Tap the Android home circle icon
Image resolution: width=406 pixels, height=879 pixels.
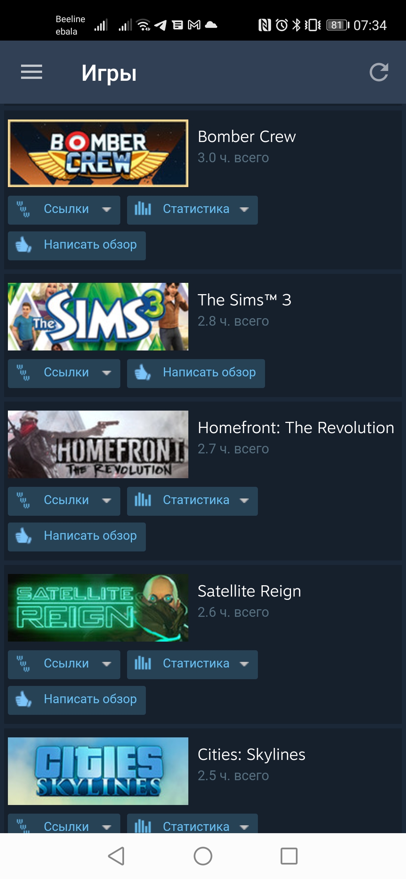click(203, 856)
